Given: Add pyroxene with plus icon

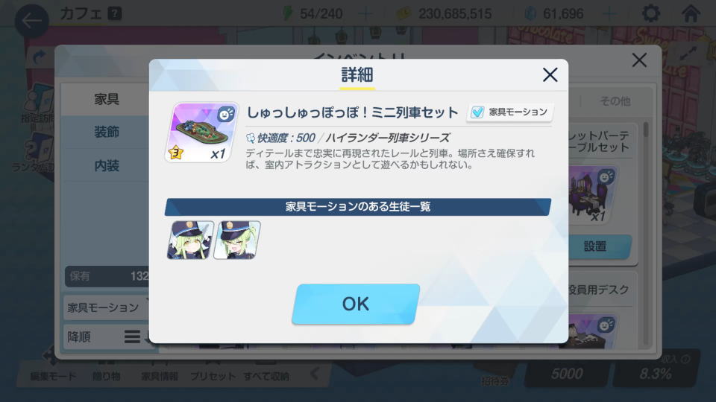Looking at the screenshot, I should [609, 13].
